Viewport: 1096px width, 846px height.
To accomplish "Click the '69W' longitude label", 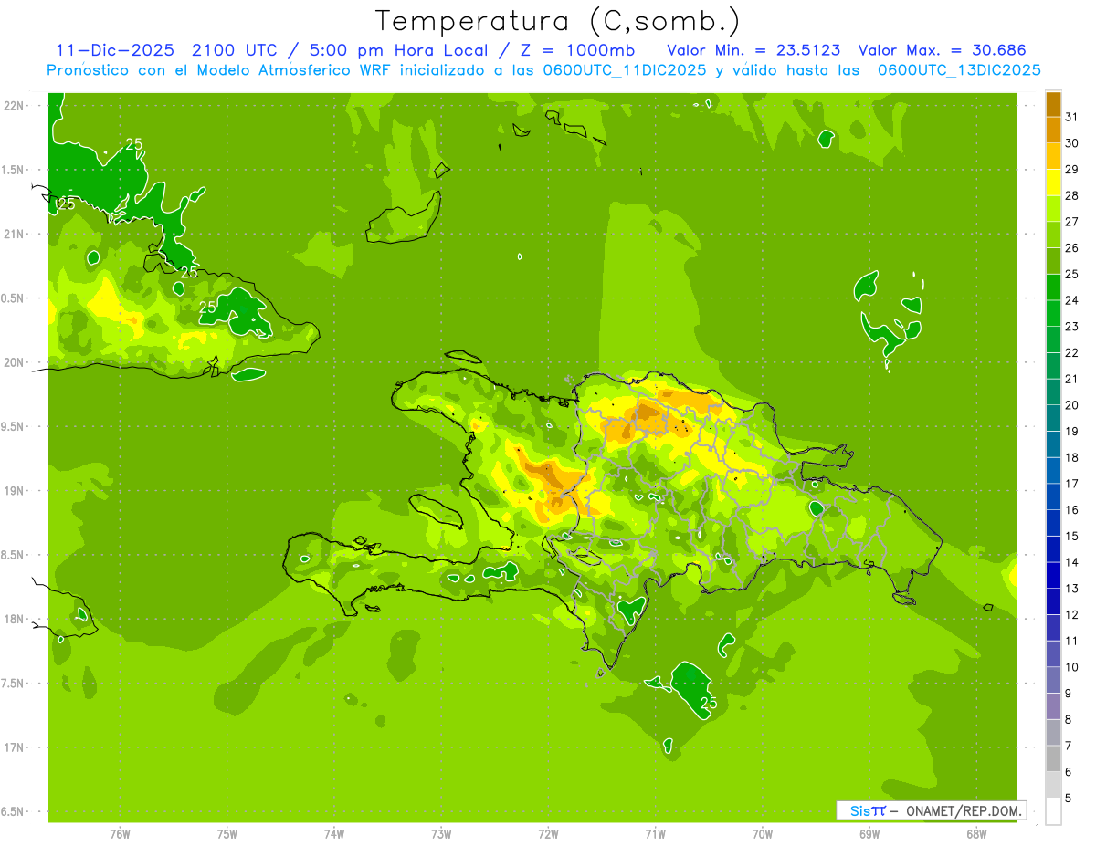I will 869,833.
